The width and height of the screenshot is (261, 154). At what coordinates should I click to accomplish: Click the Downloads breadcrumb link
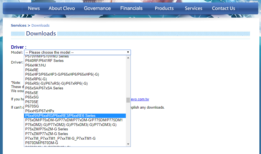coord(40,26)
